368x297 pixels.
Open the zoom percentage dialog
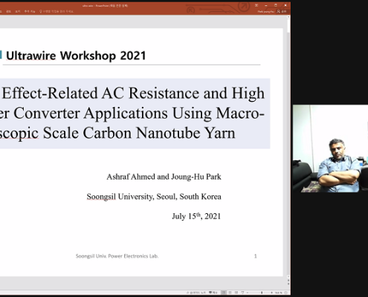click(x=279, y=293)
